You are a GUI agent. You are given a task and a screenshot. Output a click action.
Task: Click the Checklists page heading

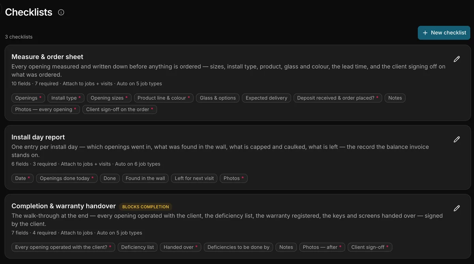tap(29, 12)
